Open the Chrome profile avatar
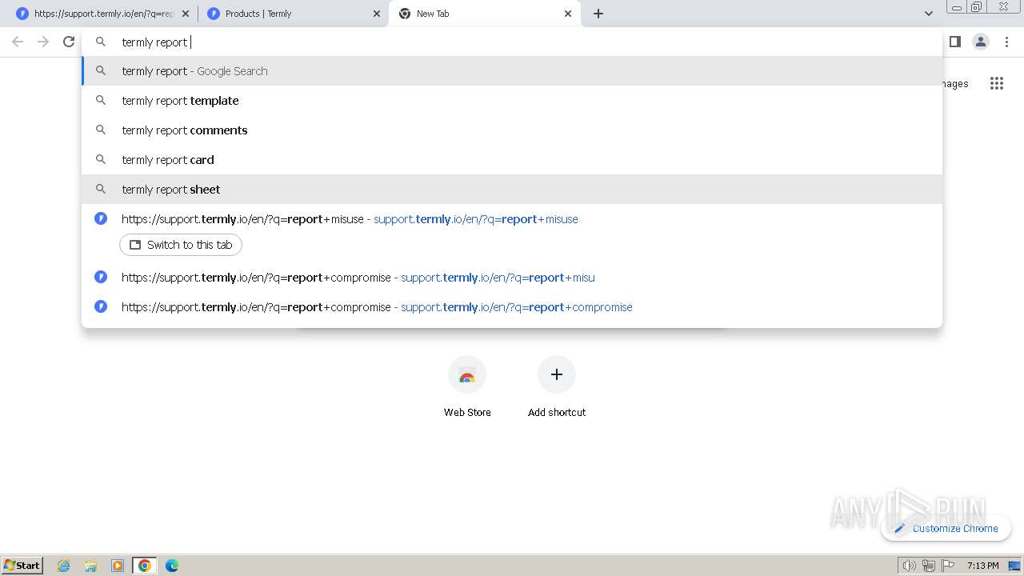Image resolution: width=1024 pixels, height=576 pixels. click(x=981, y=42)
